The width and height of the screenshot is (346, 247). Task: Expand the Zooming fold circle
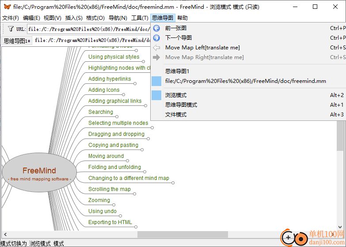coord(114,205)
